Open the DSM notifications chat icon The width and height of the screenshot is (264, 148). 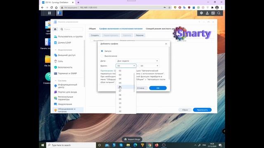coord(201,13)
